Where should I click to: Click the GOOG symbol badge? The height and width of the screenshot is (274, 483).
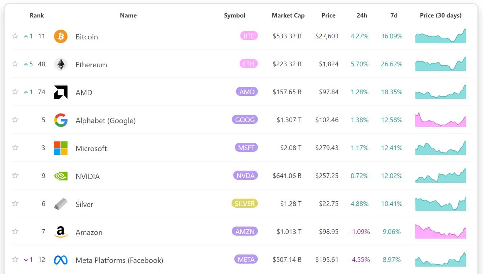tap(245, 119)
